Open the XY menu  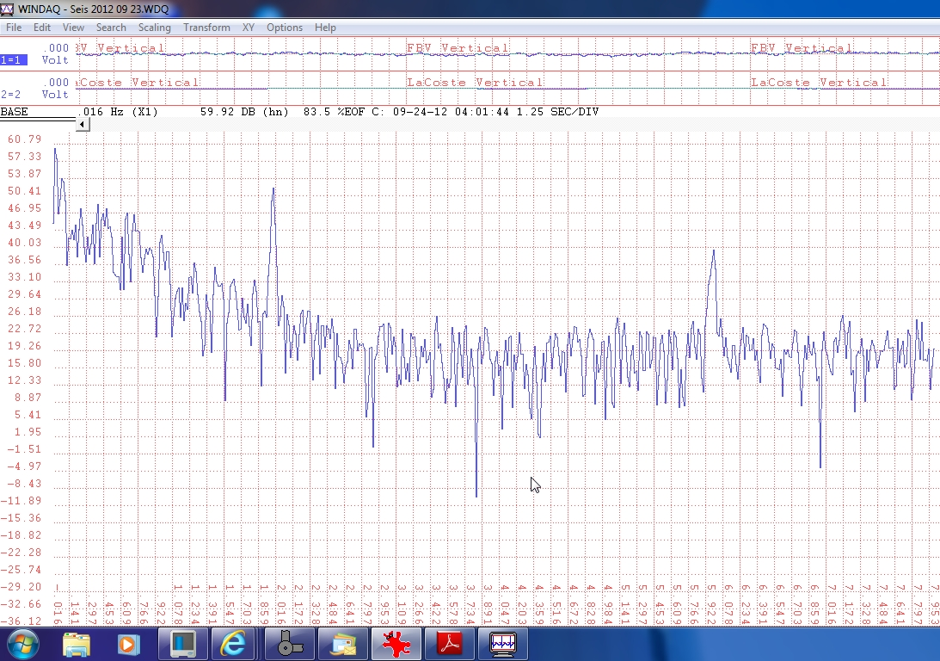click(249, 28)
